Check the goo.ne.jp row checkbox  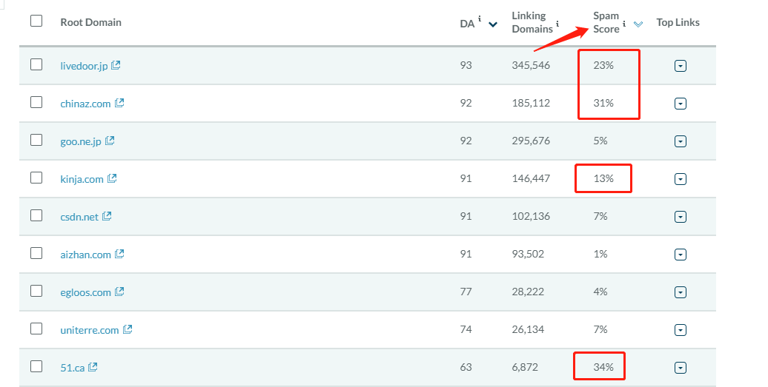point(36,140)
